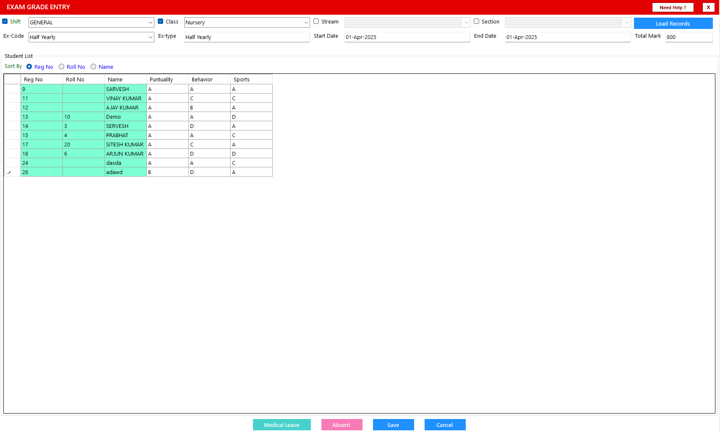Click the Load Records button
This screenshot has height=432, width=720.
pyautogui.click(x=673, y=23)
